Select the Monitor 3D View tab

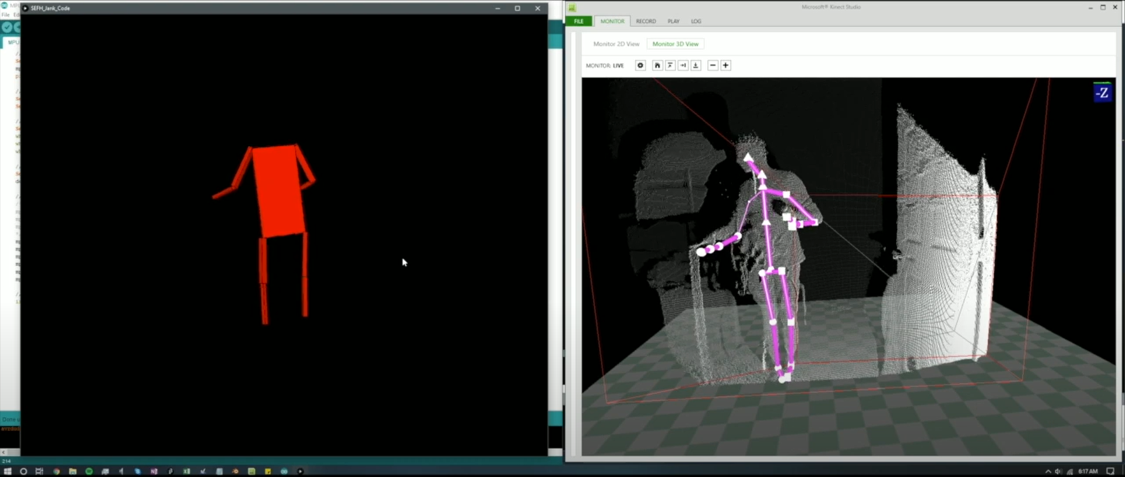(x=675, y=44)
